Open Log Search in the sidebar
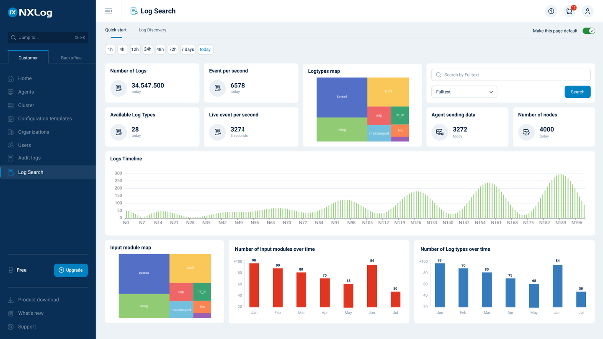 point(48,172)
